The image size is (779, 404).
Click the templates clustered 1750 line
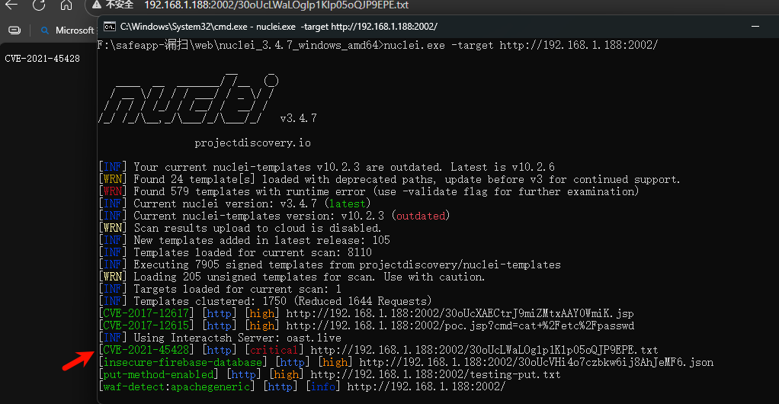pos(265,301)
